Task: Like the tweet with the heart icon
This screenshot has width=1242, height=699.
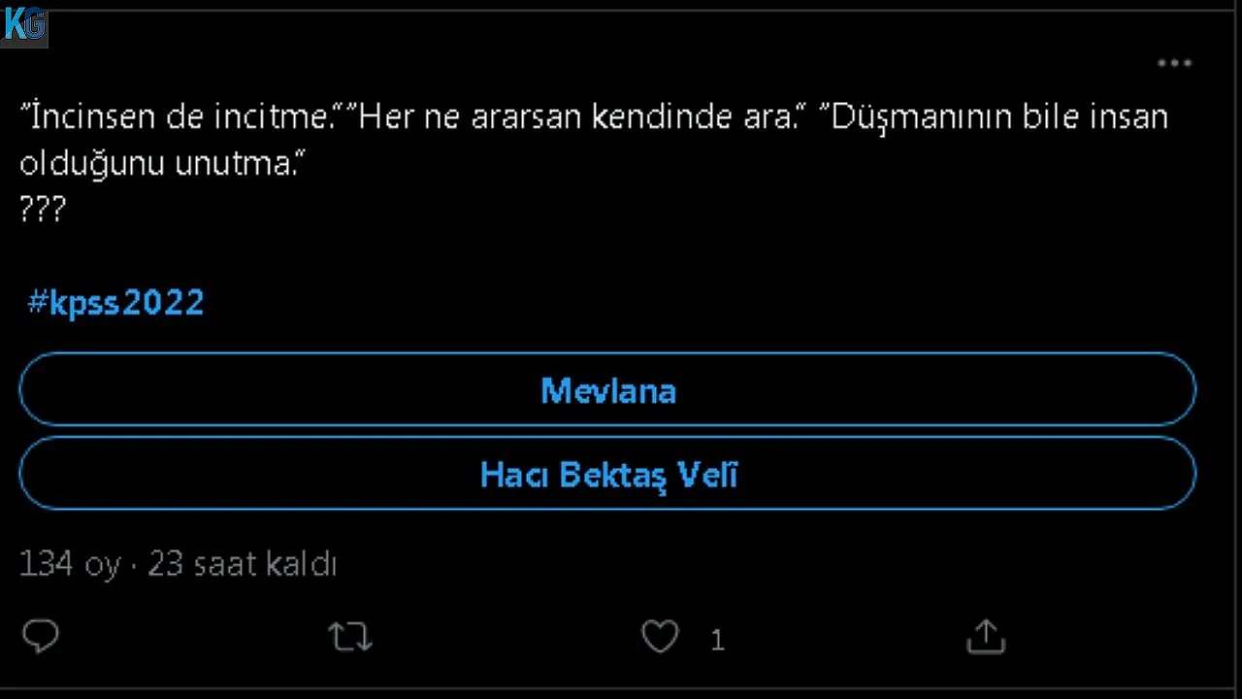Action: [660, 637]
